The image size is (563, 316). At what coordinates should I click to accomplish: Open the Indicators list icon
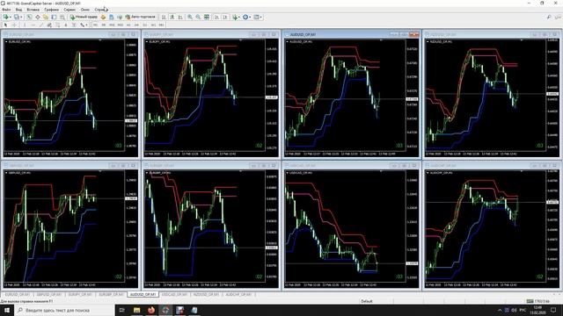[235, 17]
